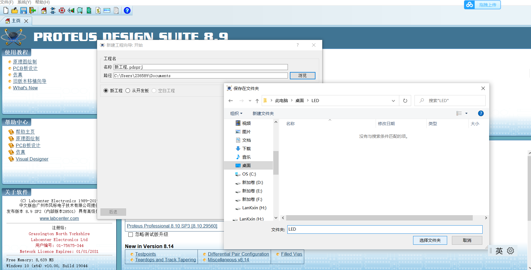The height and width of the screenshot is (270, 531).
Task: Select the 从开发板 radio option
Action: click(128, 91)
